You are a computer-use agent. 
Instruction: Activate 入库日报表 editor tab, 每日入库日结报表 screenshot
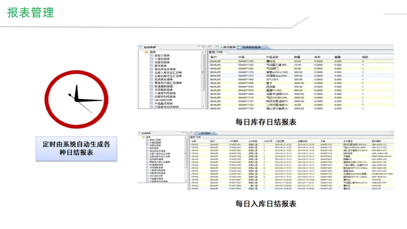tap(204, 133)
